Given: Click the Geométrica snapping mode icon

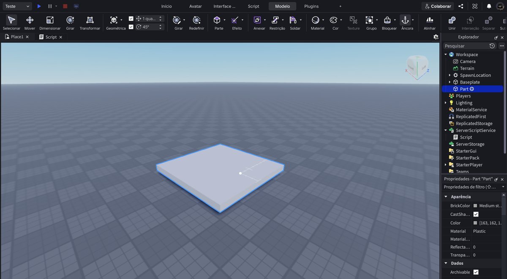Looking at the screenshot, I should coord(114,20).
